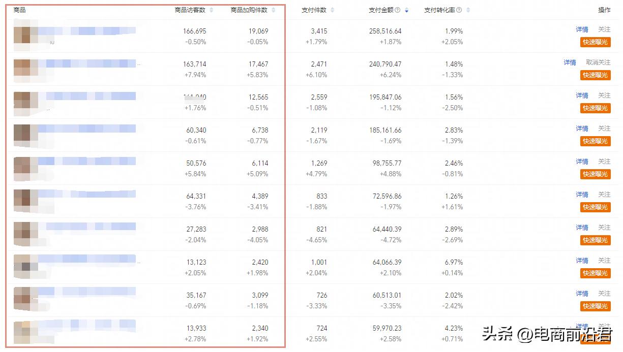Click 关注 for the first product
This screenshot has height=352, width=623.
[604, 29]
